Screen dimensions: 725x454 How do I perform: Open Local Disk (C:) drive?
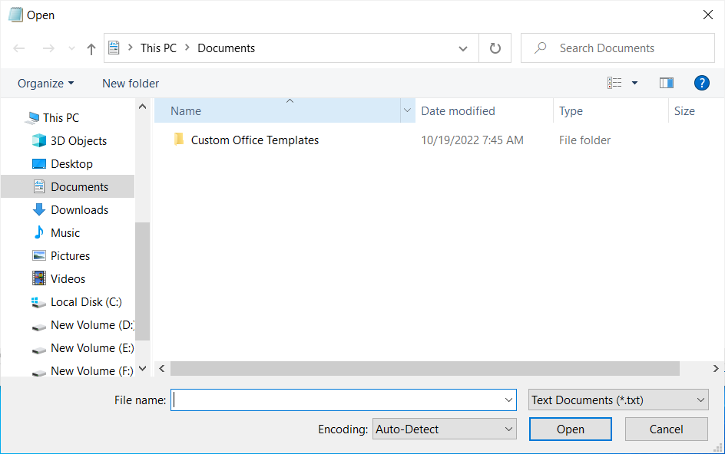(86, 302)
